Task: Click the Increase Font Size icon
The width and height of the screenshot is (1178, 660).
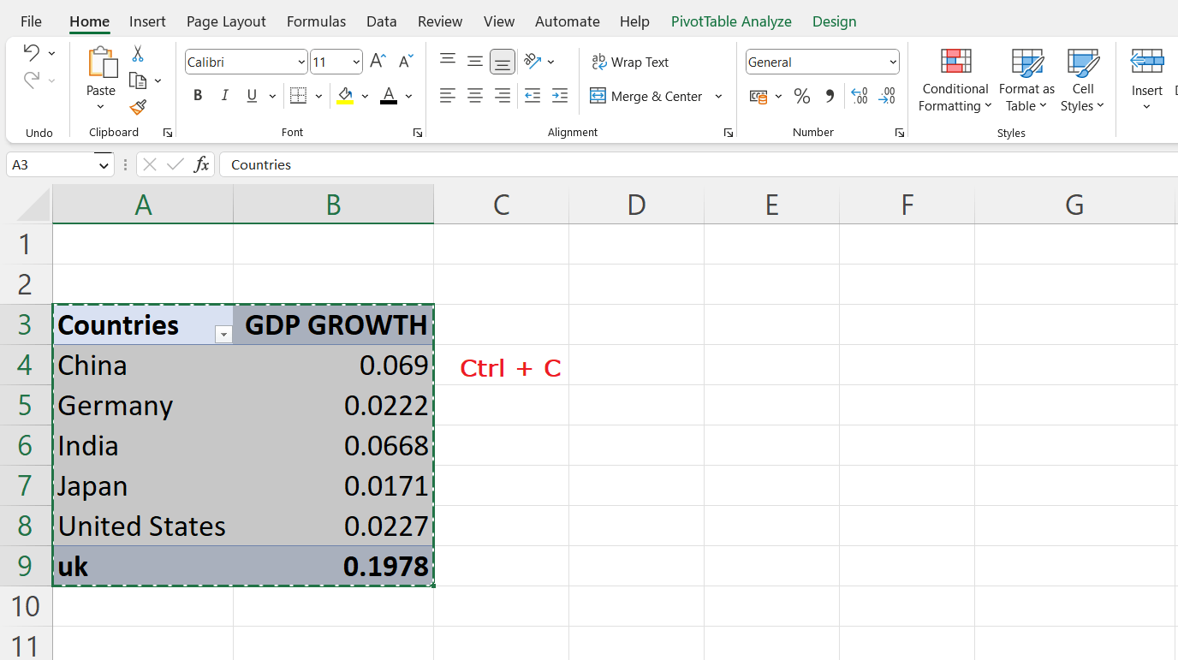Action: (376, 60)
